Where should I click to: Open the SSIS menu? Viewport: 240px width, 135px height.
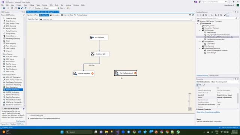tap(51, 5)
